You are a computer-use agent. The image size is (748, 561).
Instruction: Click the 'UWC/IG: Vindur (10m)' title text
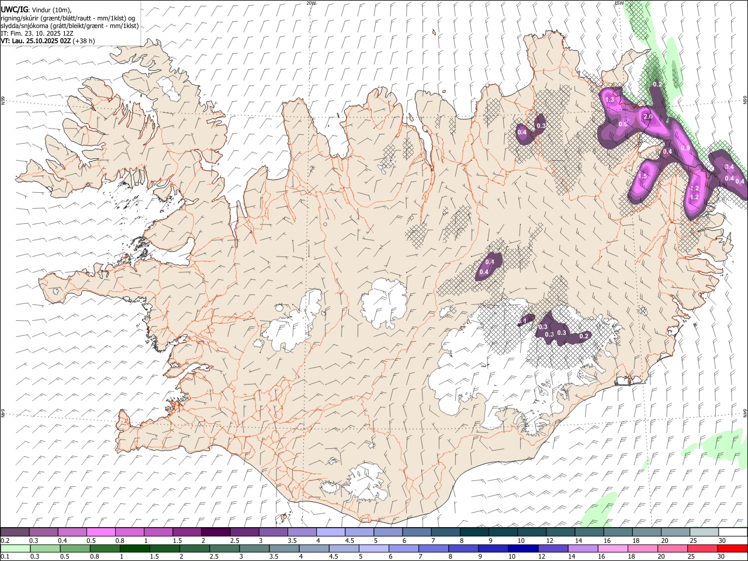[x=36, y=10]
